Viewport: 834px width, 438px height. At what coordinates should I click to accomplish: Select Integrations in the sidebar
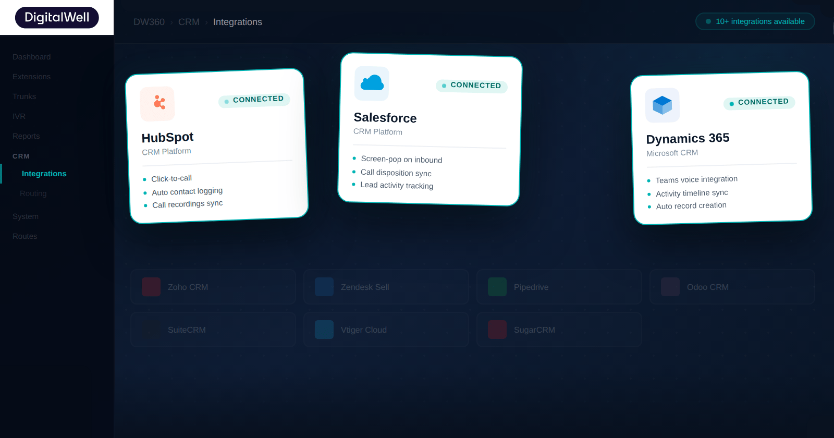point(44,174)
